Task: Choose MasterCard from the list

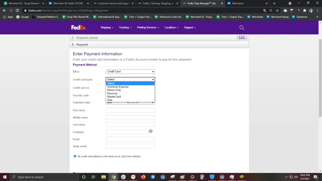Action: pos(130,96)
